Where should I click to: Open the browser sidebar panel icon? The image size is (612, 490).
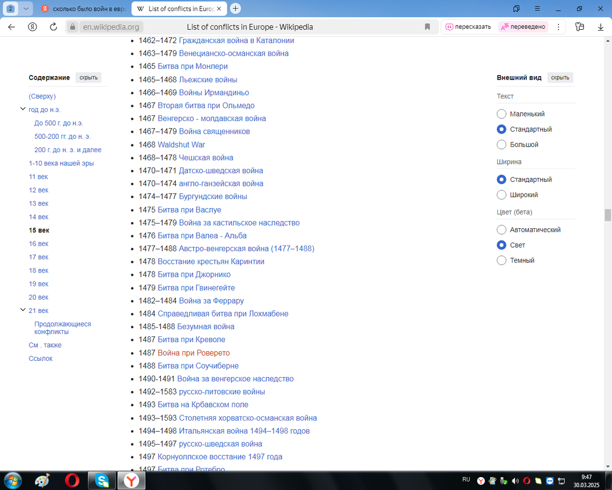(x=579, y=27)
